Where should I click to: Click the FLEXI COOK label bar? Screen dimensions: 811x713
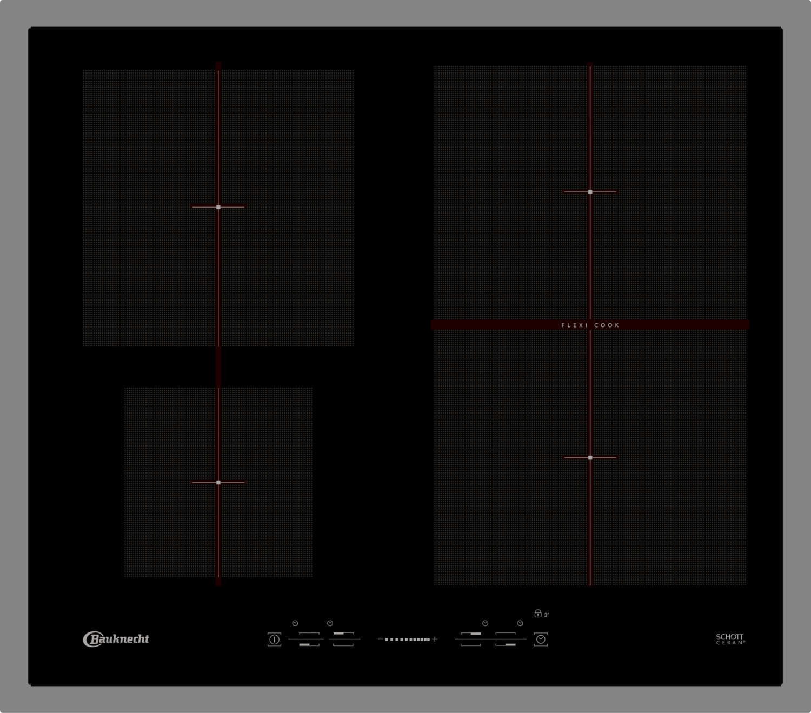point(590,325)
